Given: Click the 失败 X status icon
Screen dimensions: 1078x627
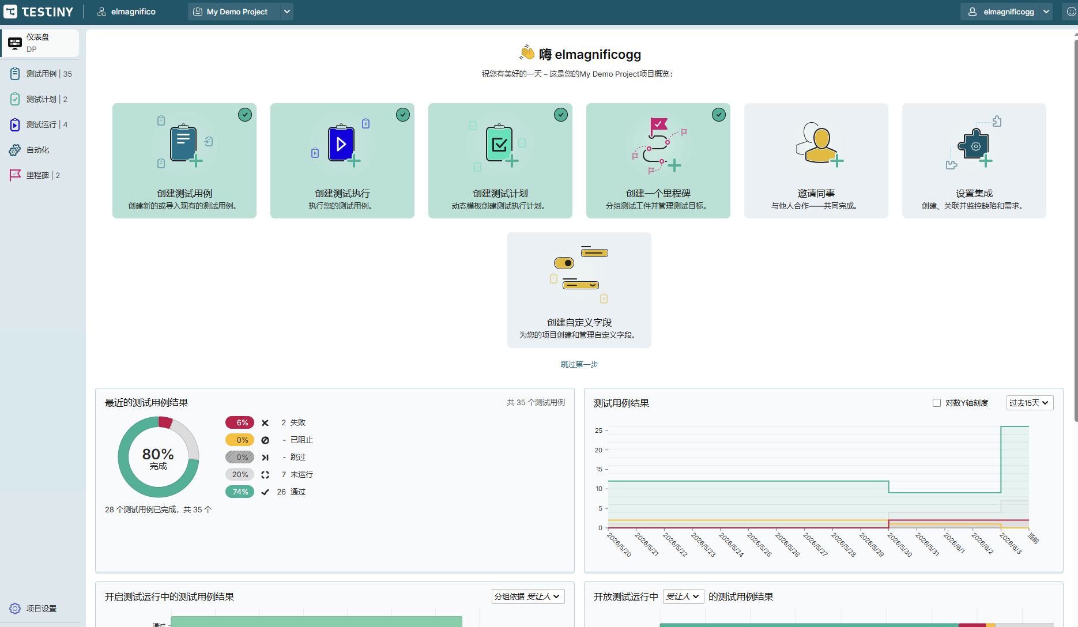Looking at the screenshot, I should (265, 422).
